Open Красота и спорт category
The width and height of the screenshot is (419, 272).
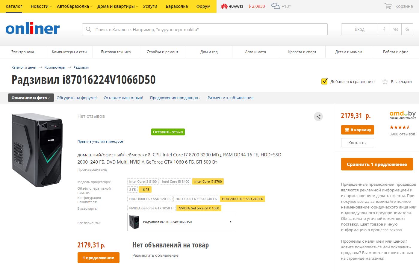(302, 52)
